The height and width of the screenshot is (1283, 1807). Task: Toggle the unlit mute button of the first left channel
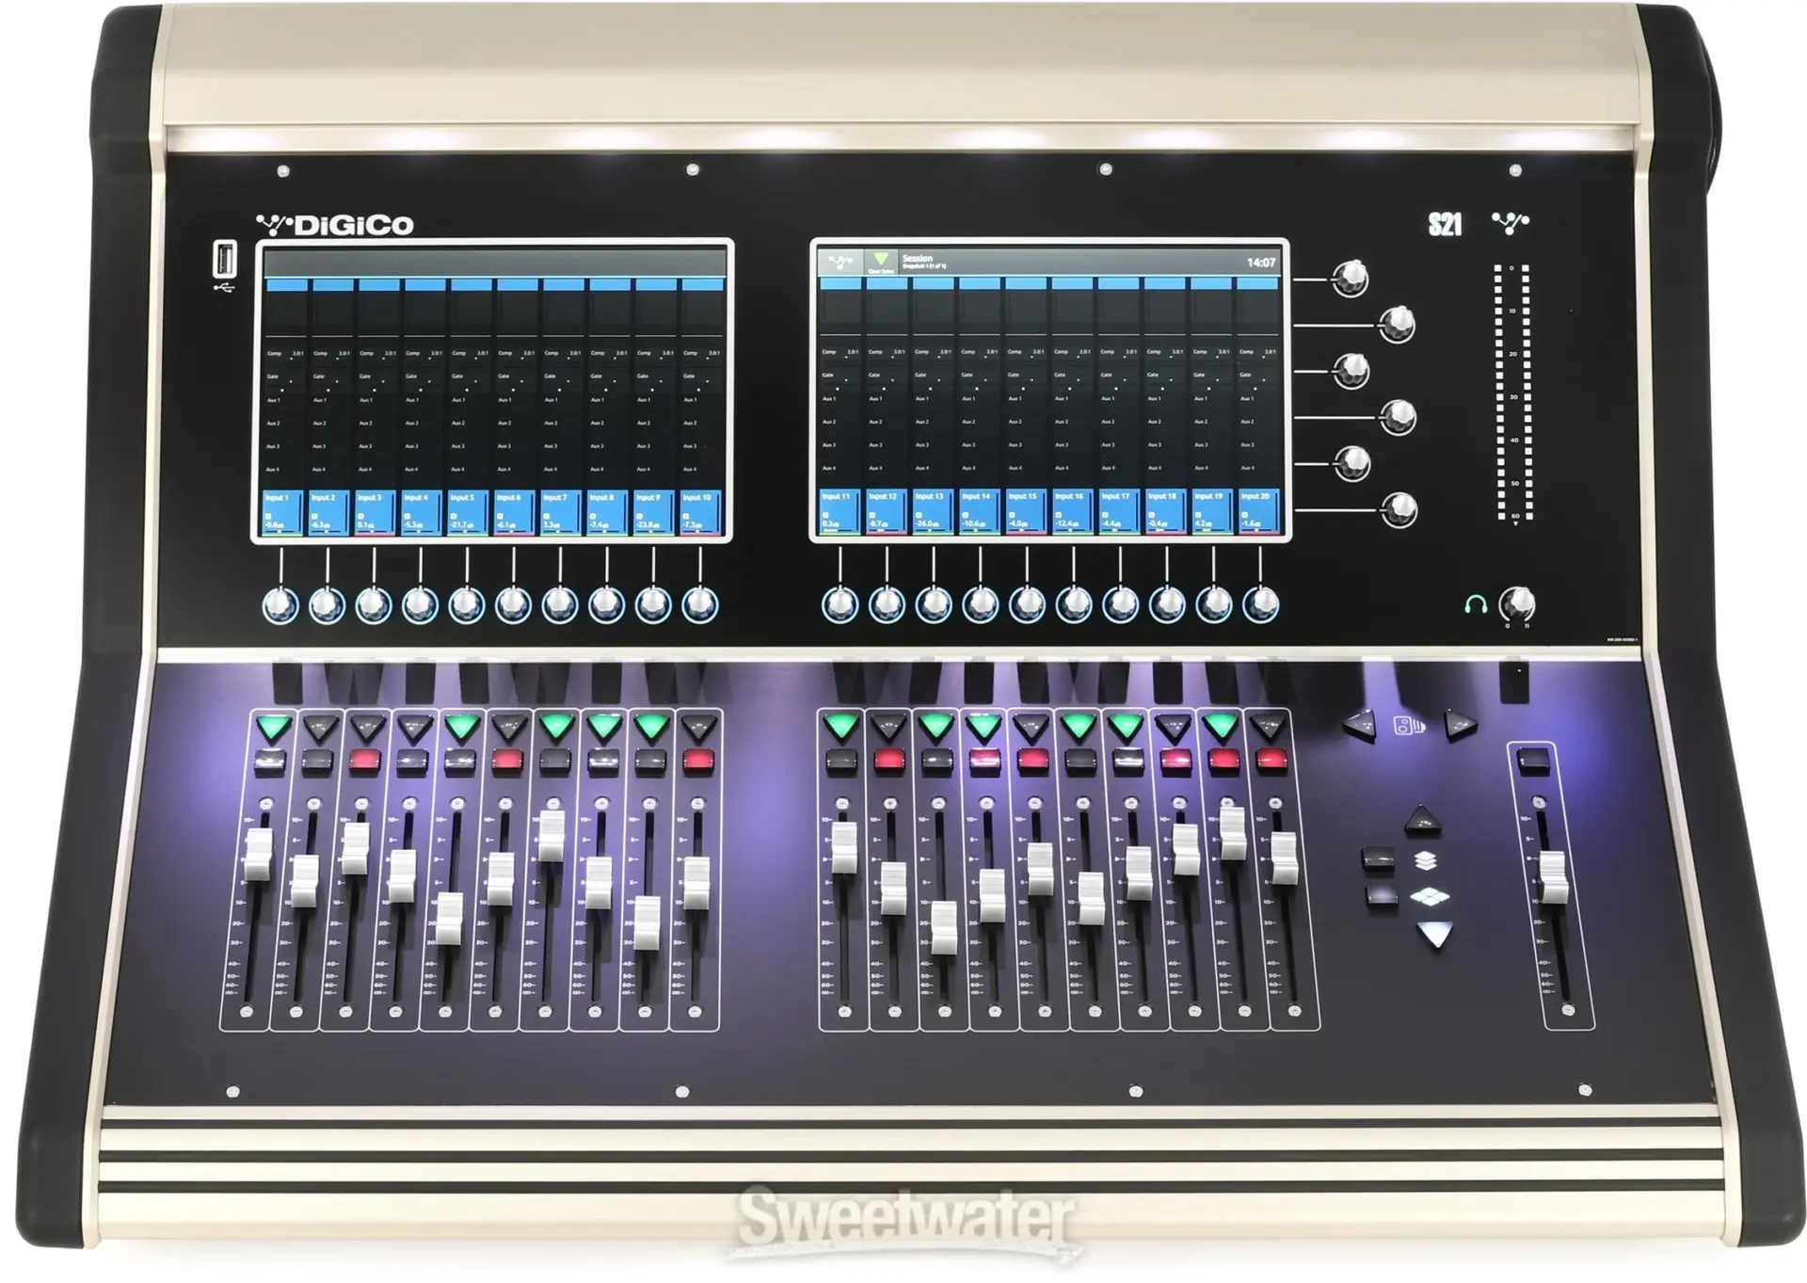click(x=270, y=762)
